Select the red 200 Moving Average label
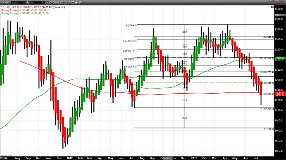 [25, 10]
